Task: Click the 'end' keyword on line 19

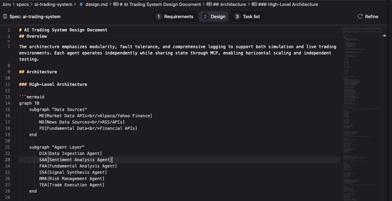Action: 33,134
